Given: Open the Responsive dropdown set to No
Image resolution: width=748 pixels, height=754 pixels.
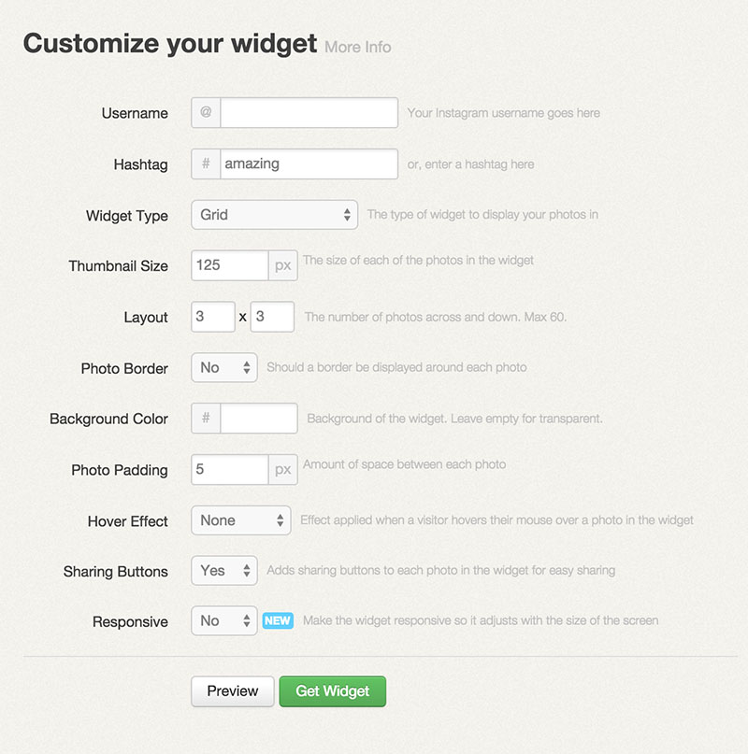Looking at the screenshot, I should (x=224, y=620).
